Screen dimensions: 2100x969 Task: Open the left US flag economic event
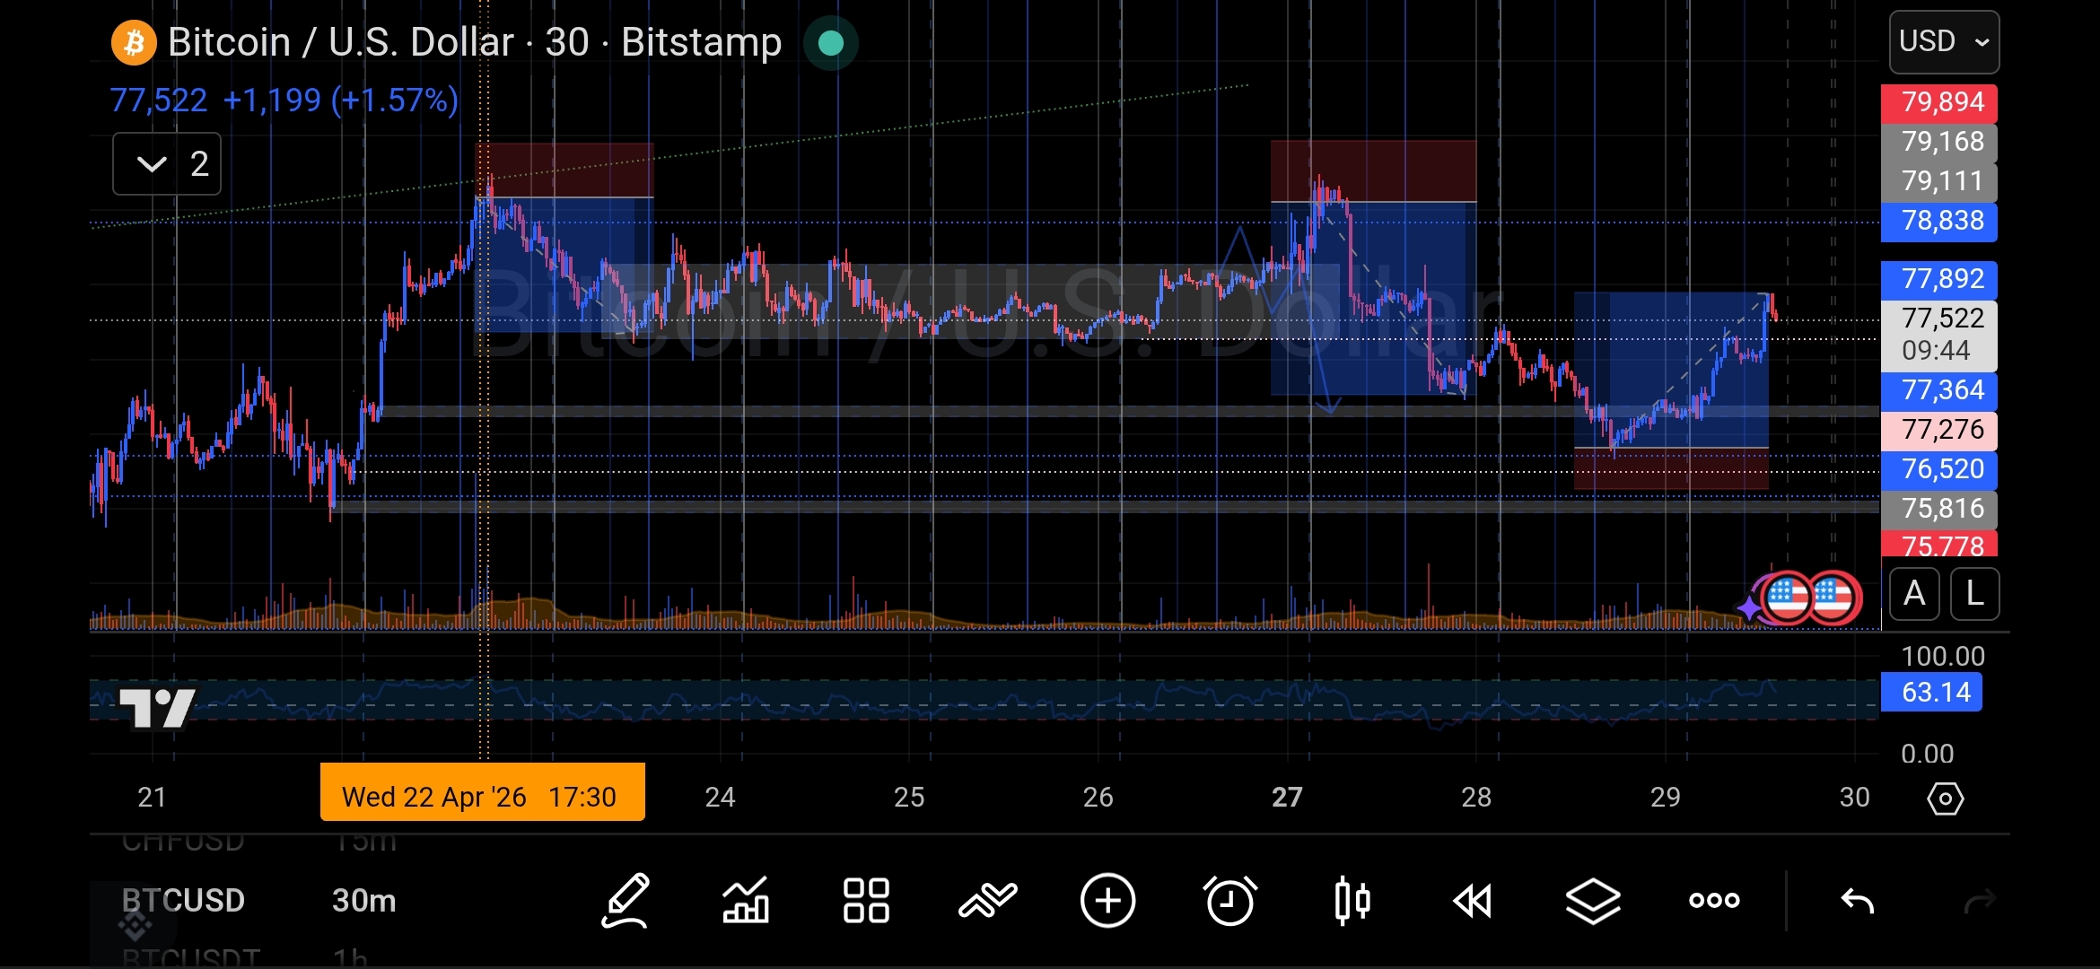click(x=1787, y=598)
